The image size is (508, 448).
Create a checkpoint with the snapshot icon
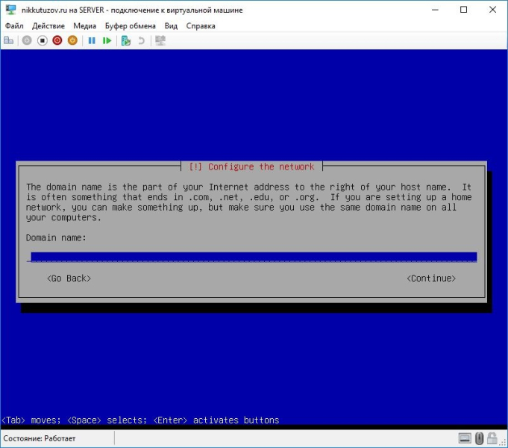point(126,40)
